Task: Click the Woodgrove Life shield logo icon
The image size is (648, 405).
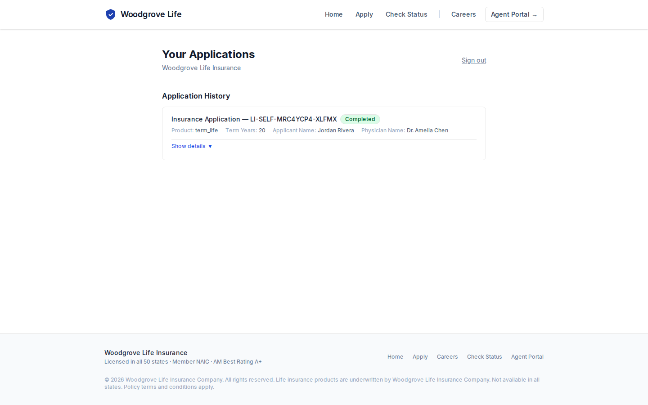Action: (111, 14)
